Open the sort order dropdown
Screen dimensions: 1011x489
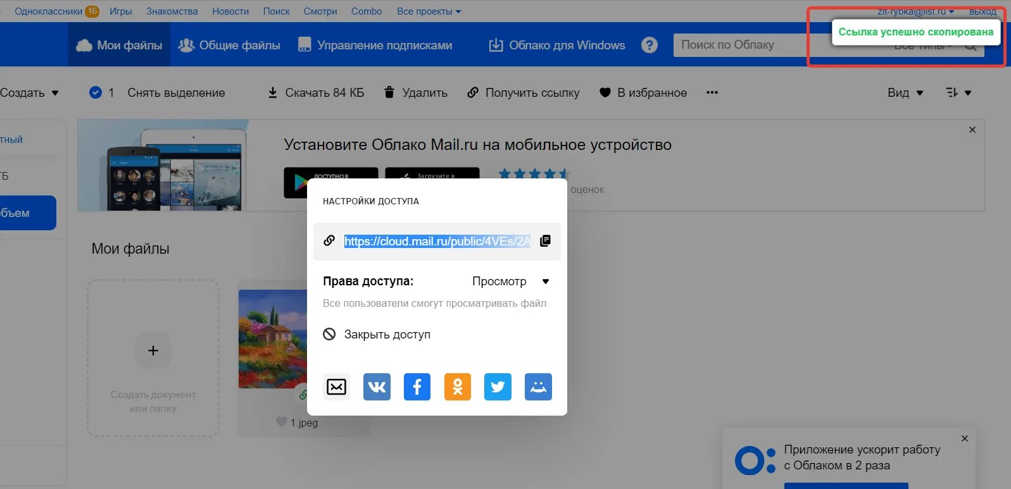click(958, 92)
